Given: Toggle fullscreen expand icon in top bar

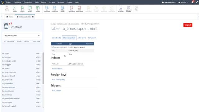Looking at the screenshot, I should point(197,2).
